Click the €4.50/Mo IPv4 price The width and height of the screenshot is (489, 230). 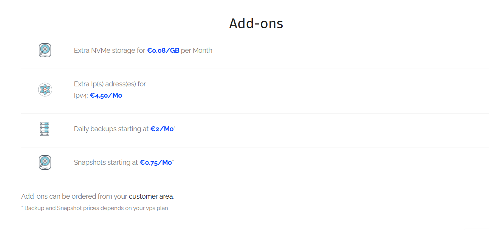tap(106, 95)
